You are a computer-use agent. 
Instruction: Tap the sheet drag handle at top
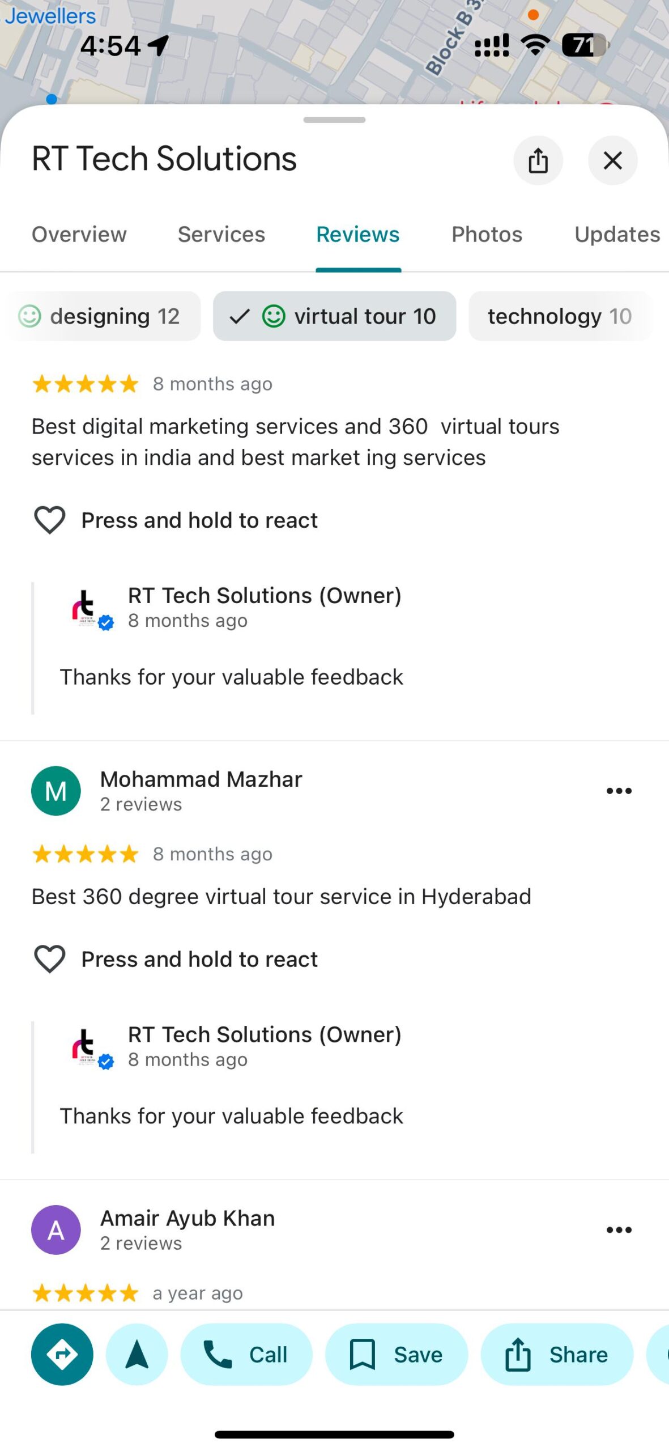click(x=334, y=120)
